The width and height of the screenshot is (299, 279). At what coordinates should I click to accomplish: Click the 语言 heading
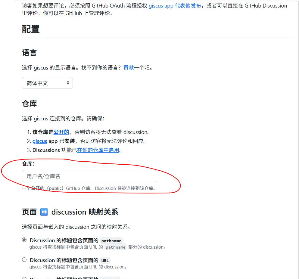coord(29,53)
